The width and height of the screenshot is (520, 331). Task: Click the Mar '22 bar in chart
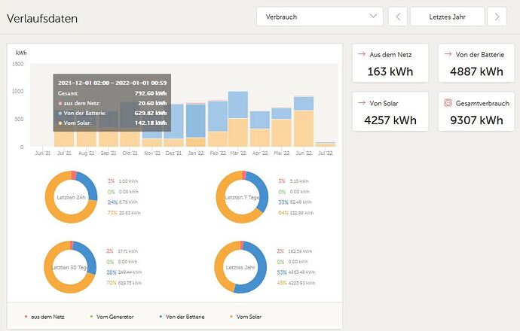[238, 119]
